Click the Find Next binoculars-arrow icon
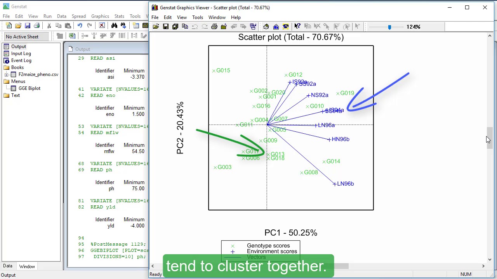Screen dimensions: 497x279 [x=123, y=26]
